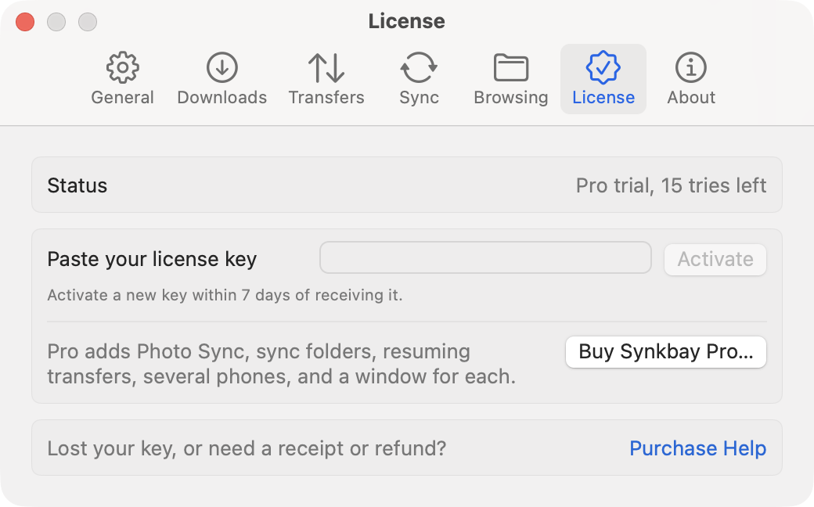This screenshot has height=507, width=814.
Task: Focus the license key input field
Action: tap(485, 257)
